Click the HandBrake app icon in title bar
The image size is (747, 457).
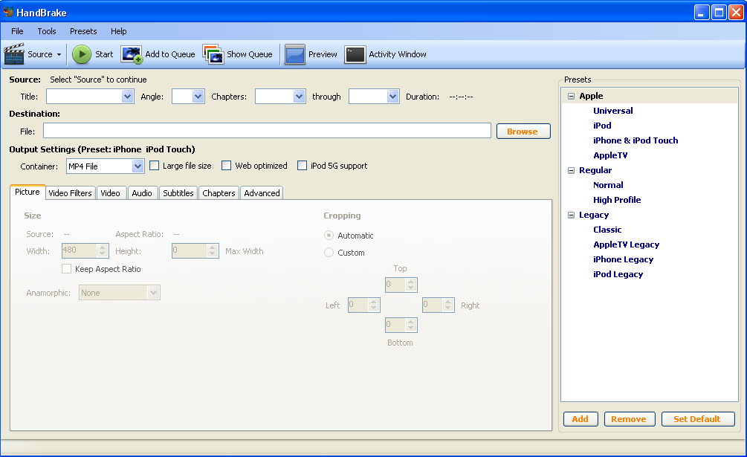pos(8,11)
